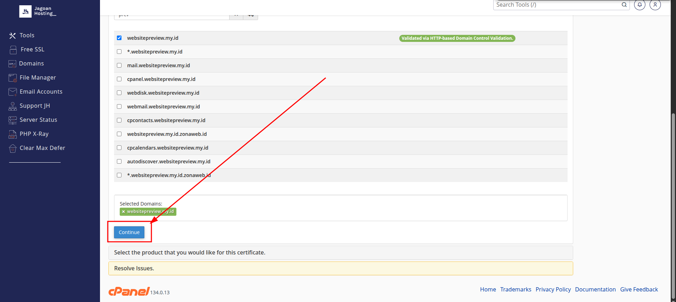Open notifications bell icon

639,5
